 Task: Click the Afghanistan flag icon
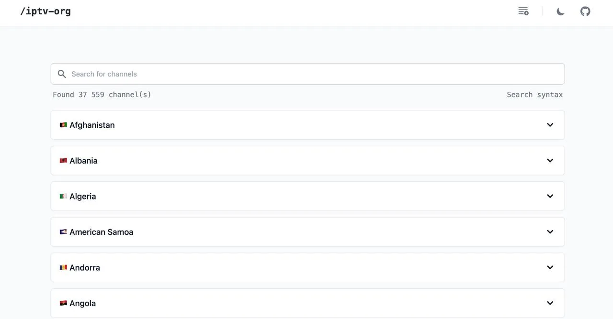pyautogui.click(x=63, y=125)
